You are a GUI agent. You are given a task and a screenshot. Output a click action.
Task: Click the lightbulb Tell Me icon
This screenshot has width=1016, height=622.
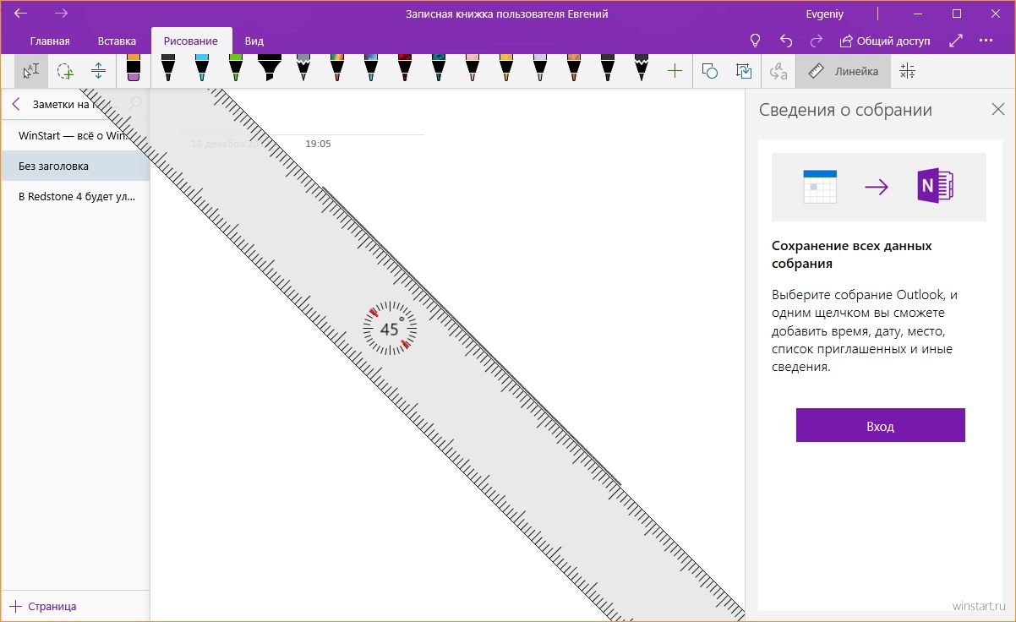point(756,41)
